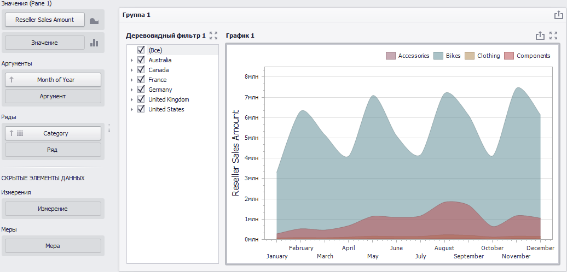Maximize График 1 chart item
This screenshot has height=272, width=567.
click(553, 36)
